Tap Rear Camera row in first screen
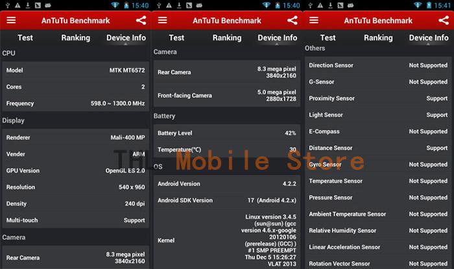Viewport: 454px width, 269px height. tap(76, 257)
